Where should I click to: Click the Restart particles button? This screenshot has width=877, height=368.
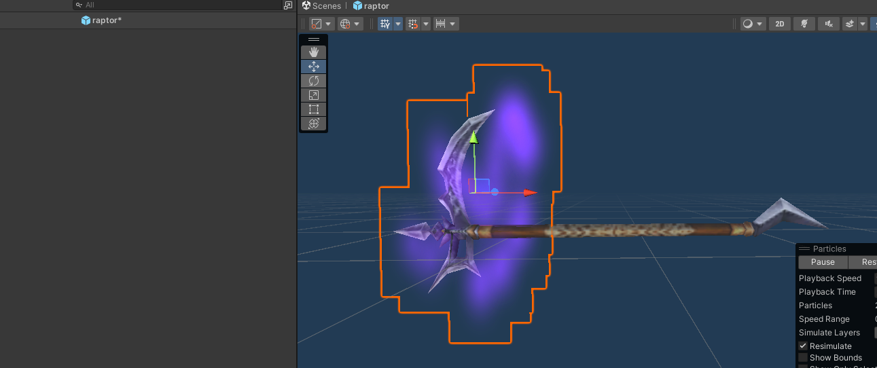pos(863,262)
